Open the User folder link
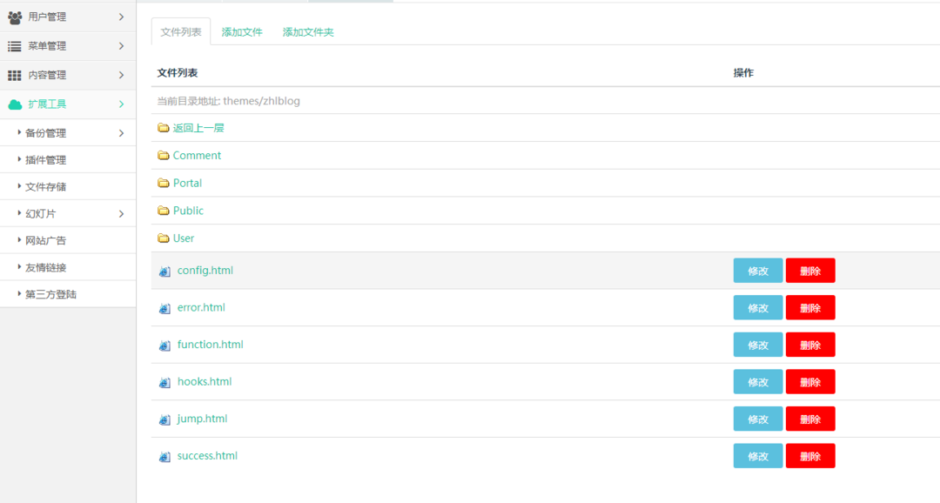 click(x=184, y=238)
